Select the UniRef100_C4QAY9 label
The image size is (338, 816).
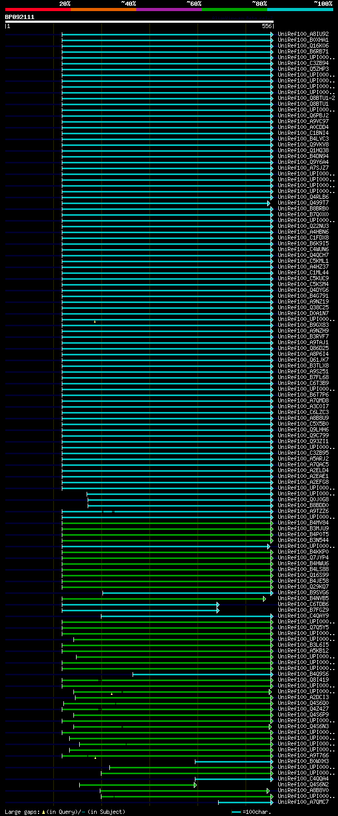303,616
